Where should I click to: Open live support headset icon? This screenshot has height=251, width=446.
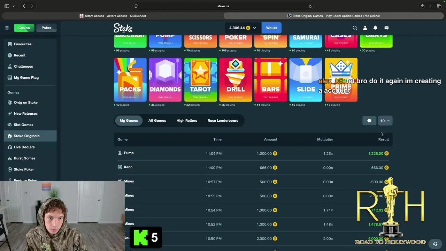[x=435, y=244]
